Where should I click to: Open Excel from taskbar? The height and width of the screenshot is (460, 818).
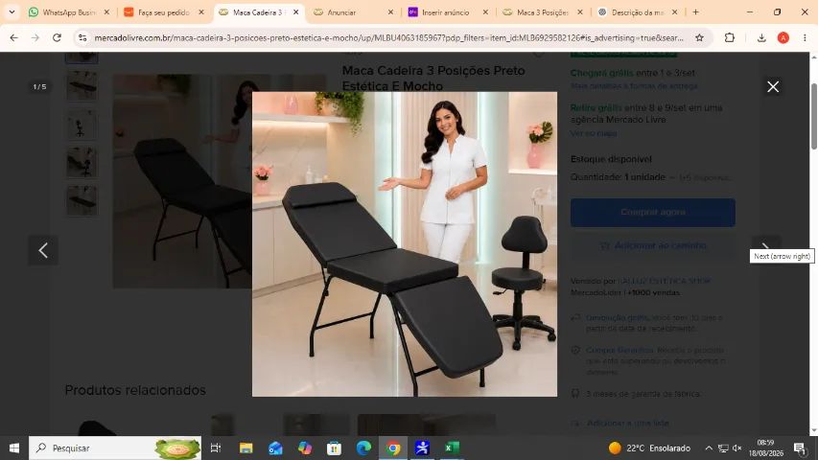click(452, 448)
